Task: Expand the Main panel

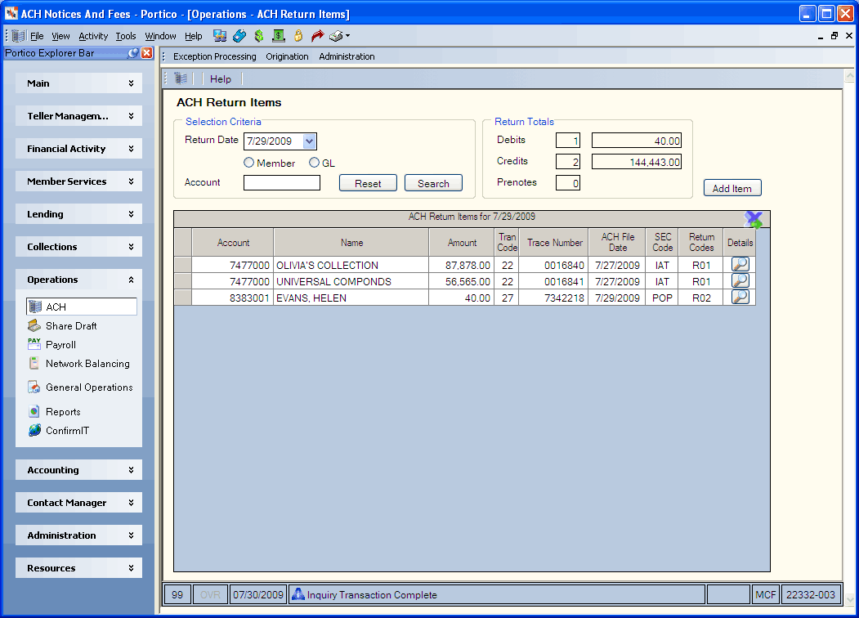Action: coord(79,83)
